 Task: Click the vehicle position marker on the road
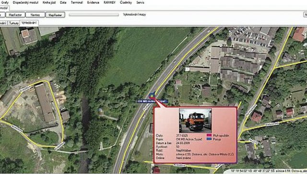(152, 96)
